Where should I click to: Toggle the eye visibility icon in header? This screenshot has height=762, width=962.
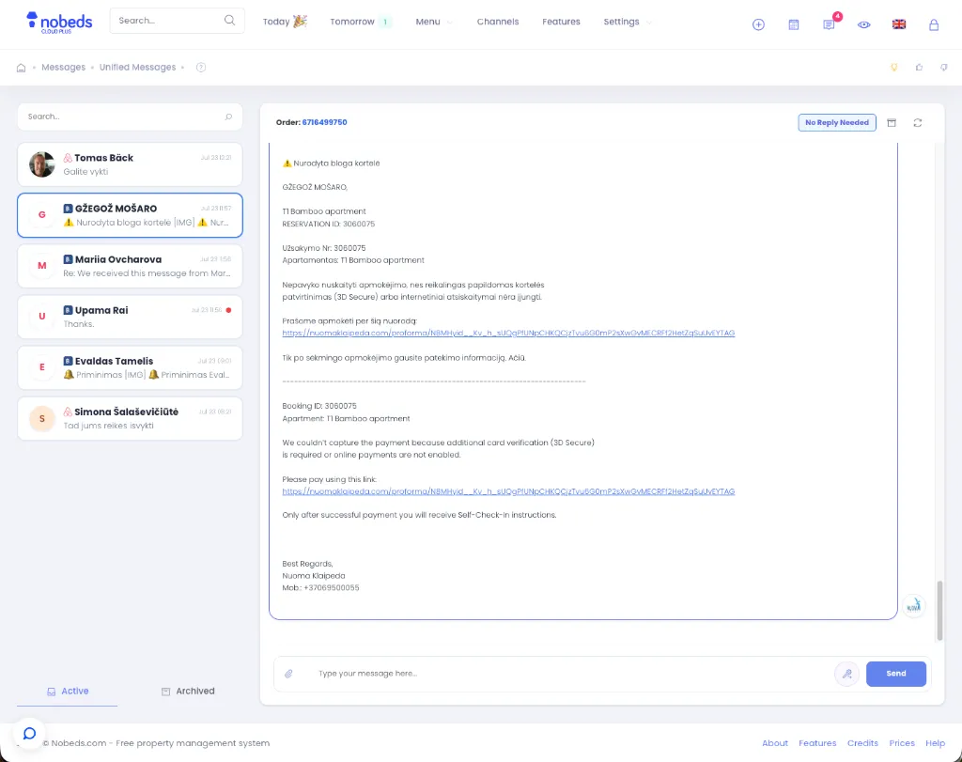tap(864, 24)
